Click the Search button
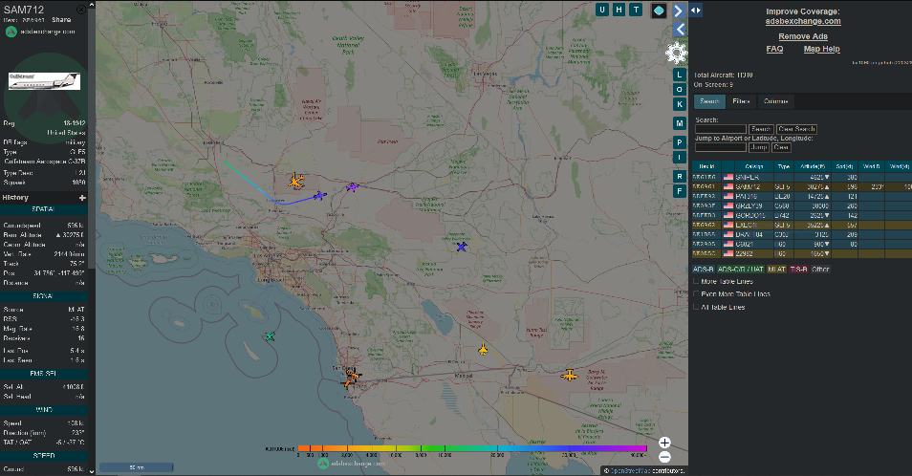Viewport: 912px width, 476px height. pyautogui.click(x=761, y=129)
